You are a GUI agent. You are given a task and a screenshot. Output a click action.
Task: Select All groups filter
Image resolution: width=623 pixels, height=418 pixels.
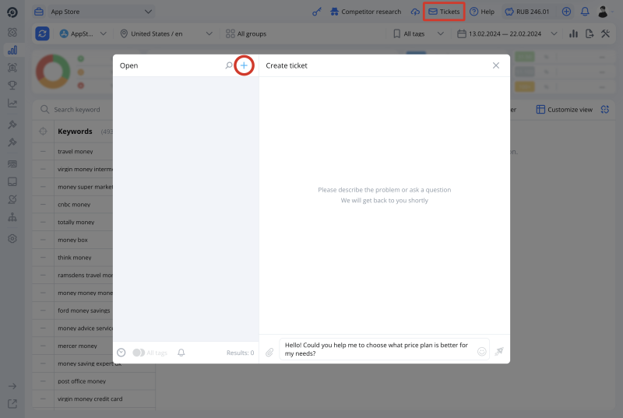[246, 33]
